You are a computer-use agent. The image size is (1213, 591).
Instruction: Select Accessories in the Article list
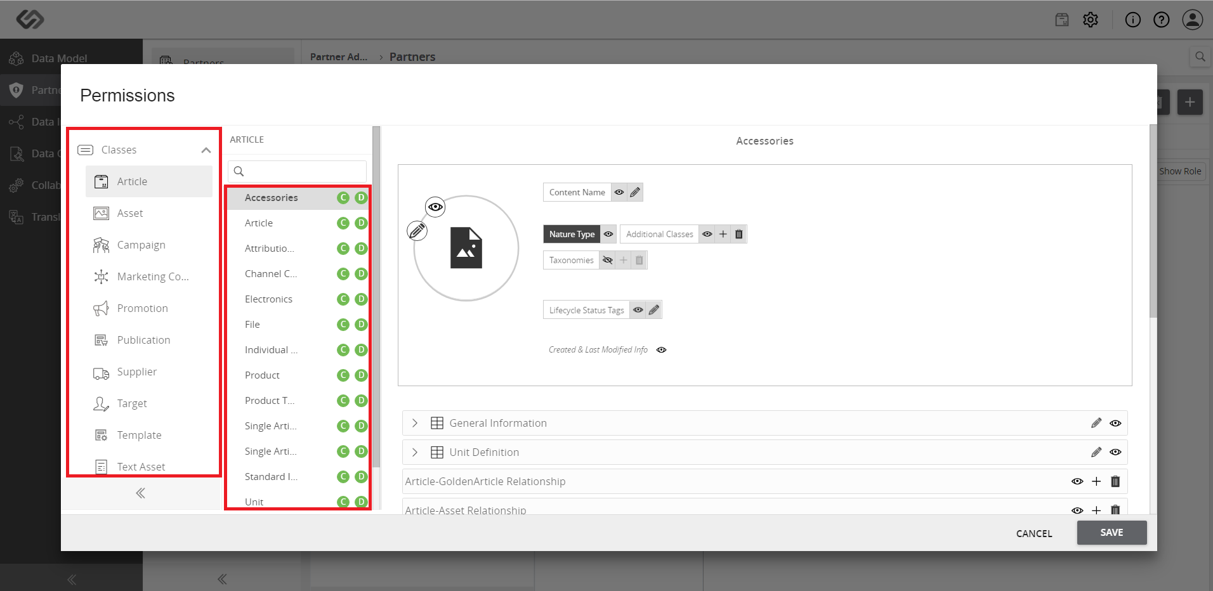coord(298,197)
